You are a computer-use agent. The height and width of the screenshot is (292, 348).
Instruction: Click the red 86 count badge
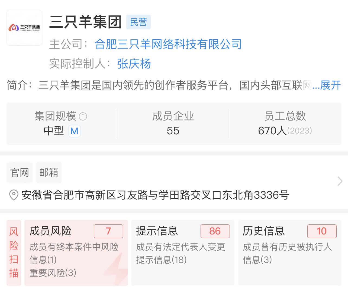(215, 231)
